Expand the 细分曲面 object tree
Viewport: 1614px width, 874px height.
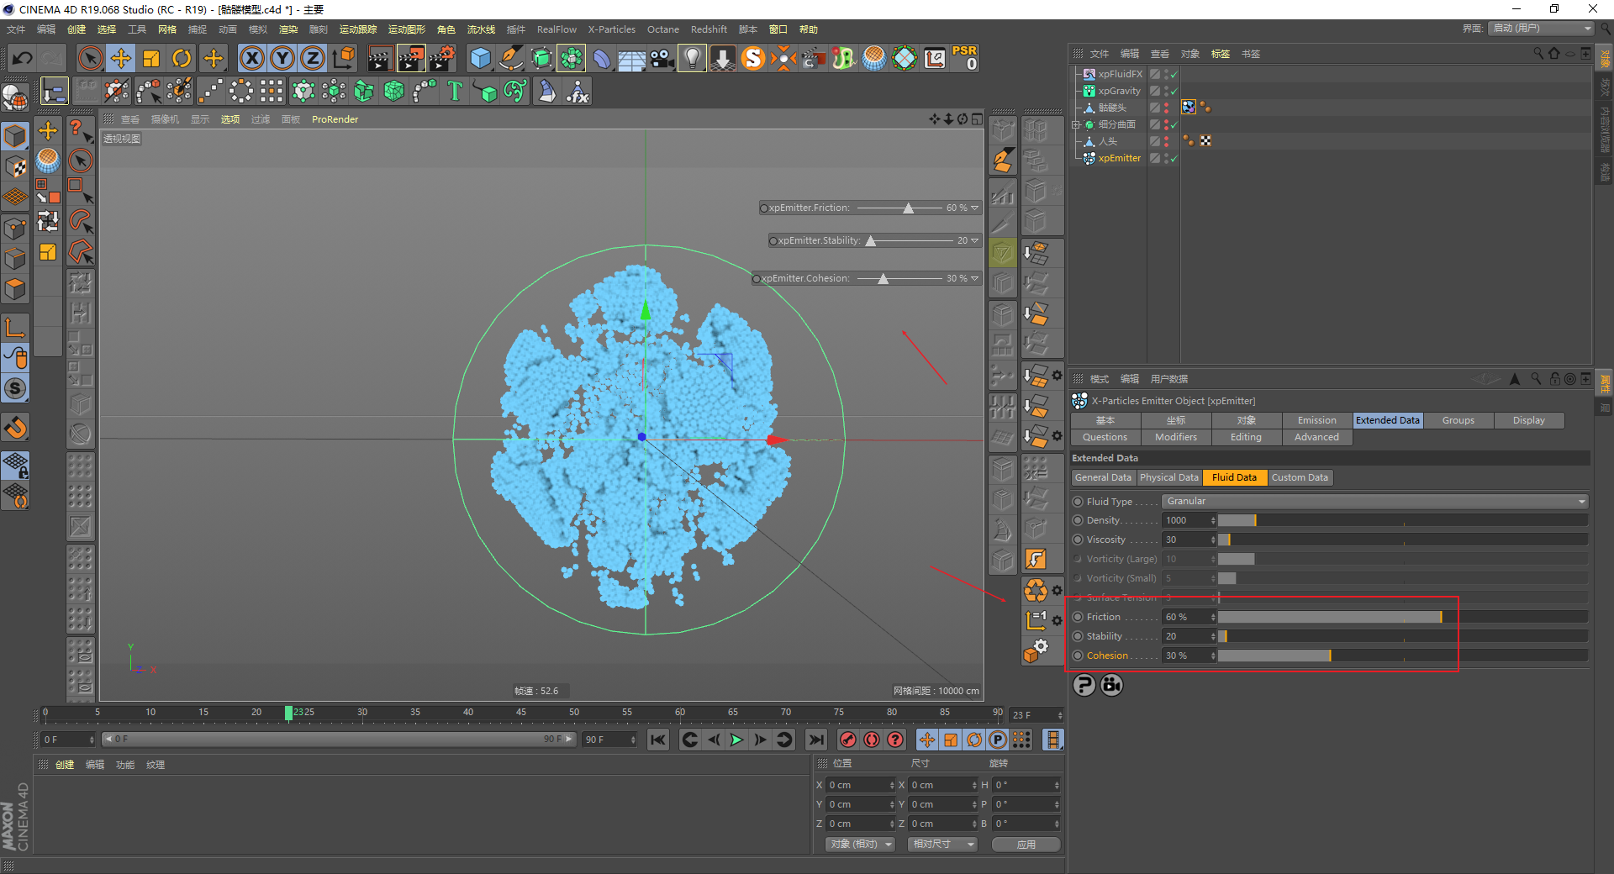tap(1075, 124)
